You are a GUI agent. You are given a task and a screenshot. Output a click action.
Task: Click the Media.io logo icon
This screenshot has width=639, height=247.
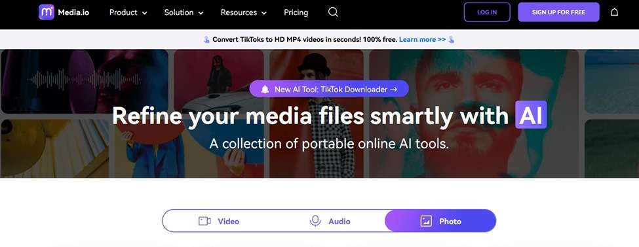point(46,12)
